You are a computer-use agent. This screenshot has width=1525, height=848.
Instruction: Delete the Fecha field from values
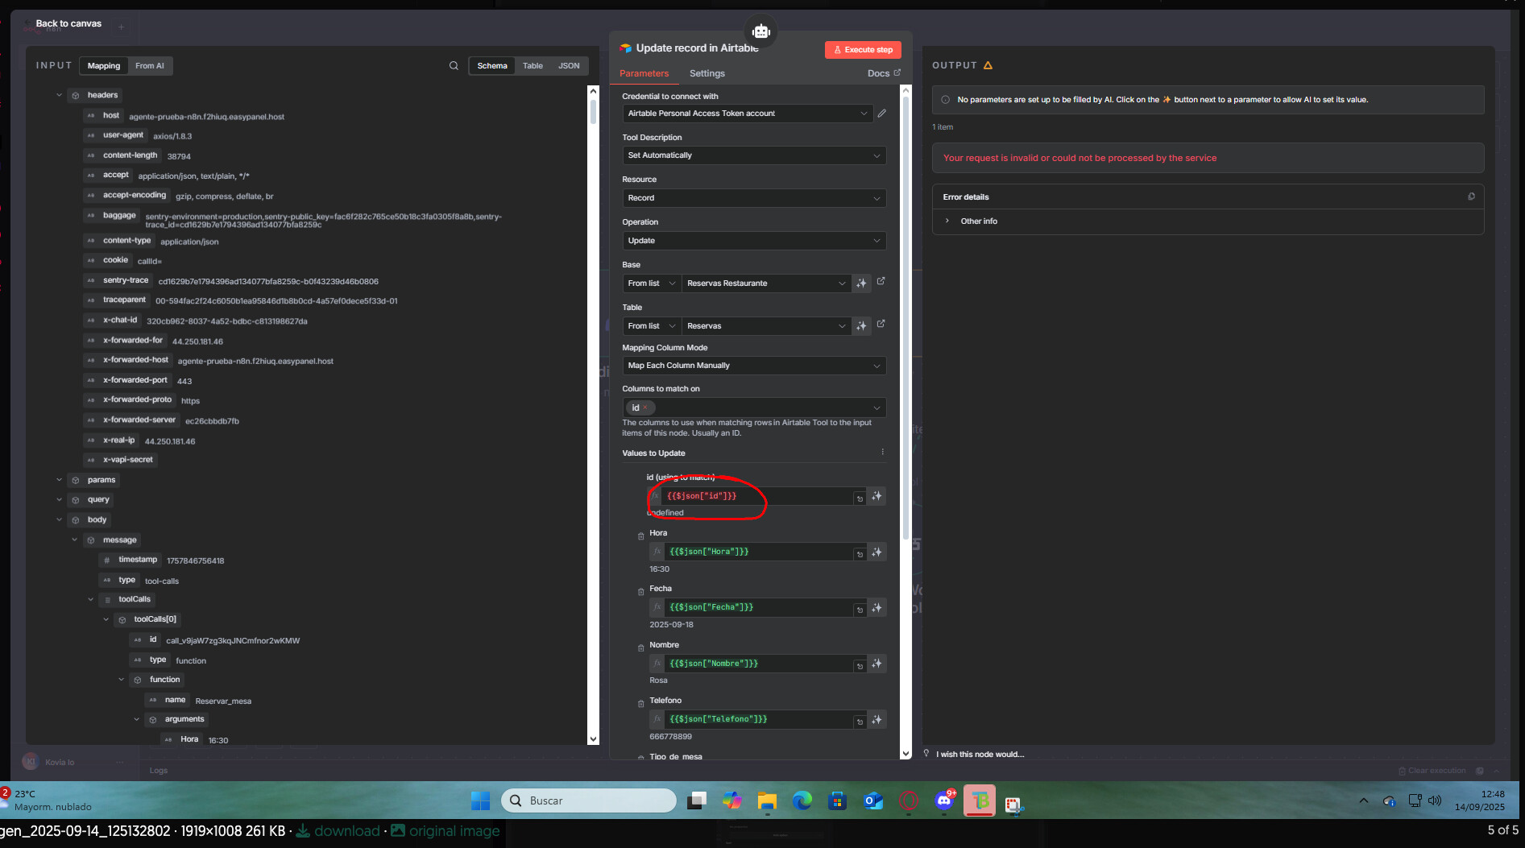pyautogui.click(x=641, y=591)
